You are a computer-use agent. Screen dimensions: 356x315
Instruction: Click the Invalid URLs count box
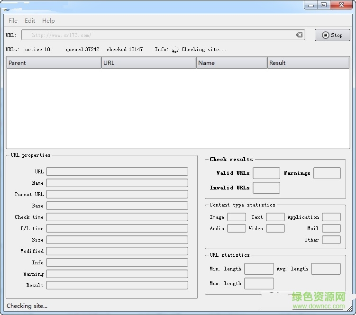[x=266, y=188]
